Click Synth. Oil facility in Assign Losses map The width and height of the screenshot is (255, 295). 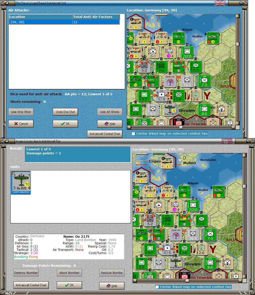(x=176, y=235)
